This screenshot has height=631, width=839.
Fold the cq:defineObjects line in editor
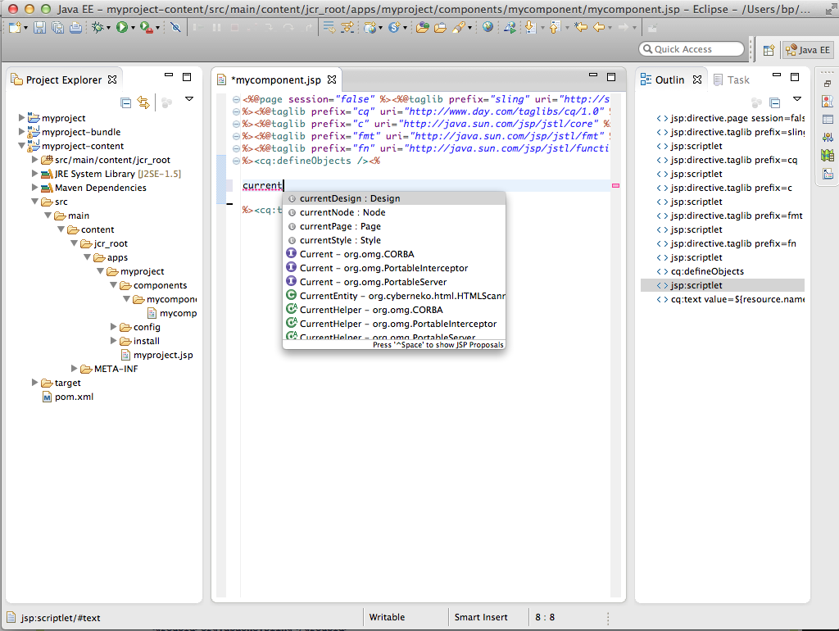(x=236, y=161)
